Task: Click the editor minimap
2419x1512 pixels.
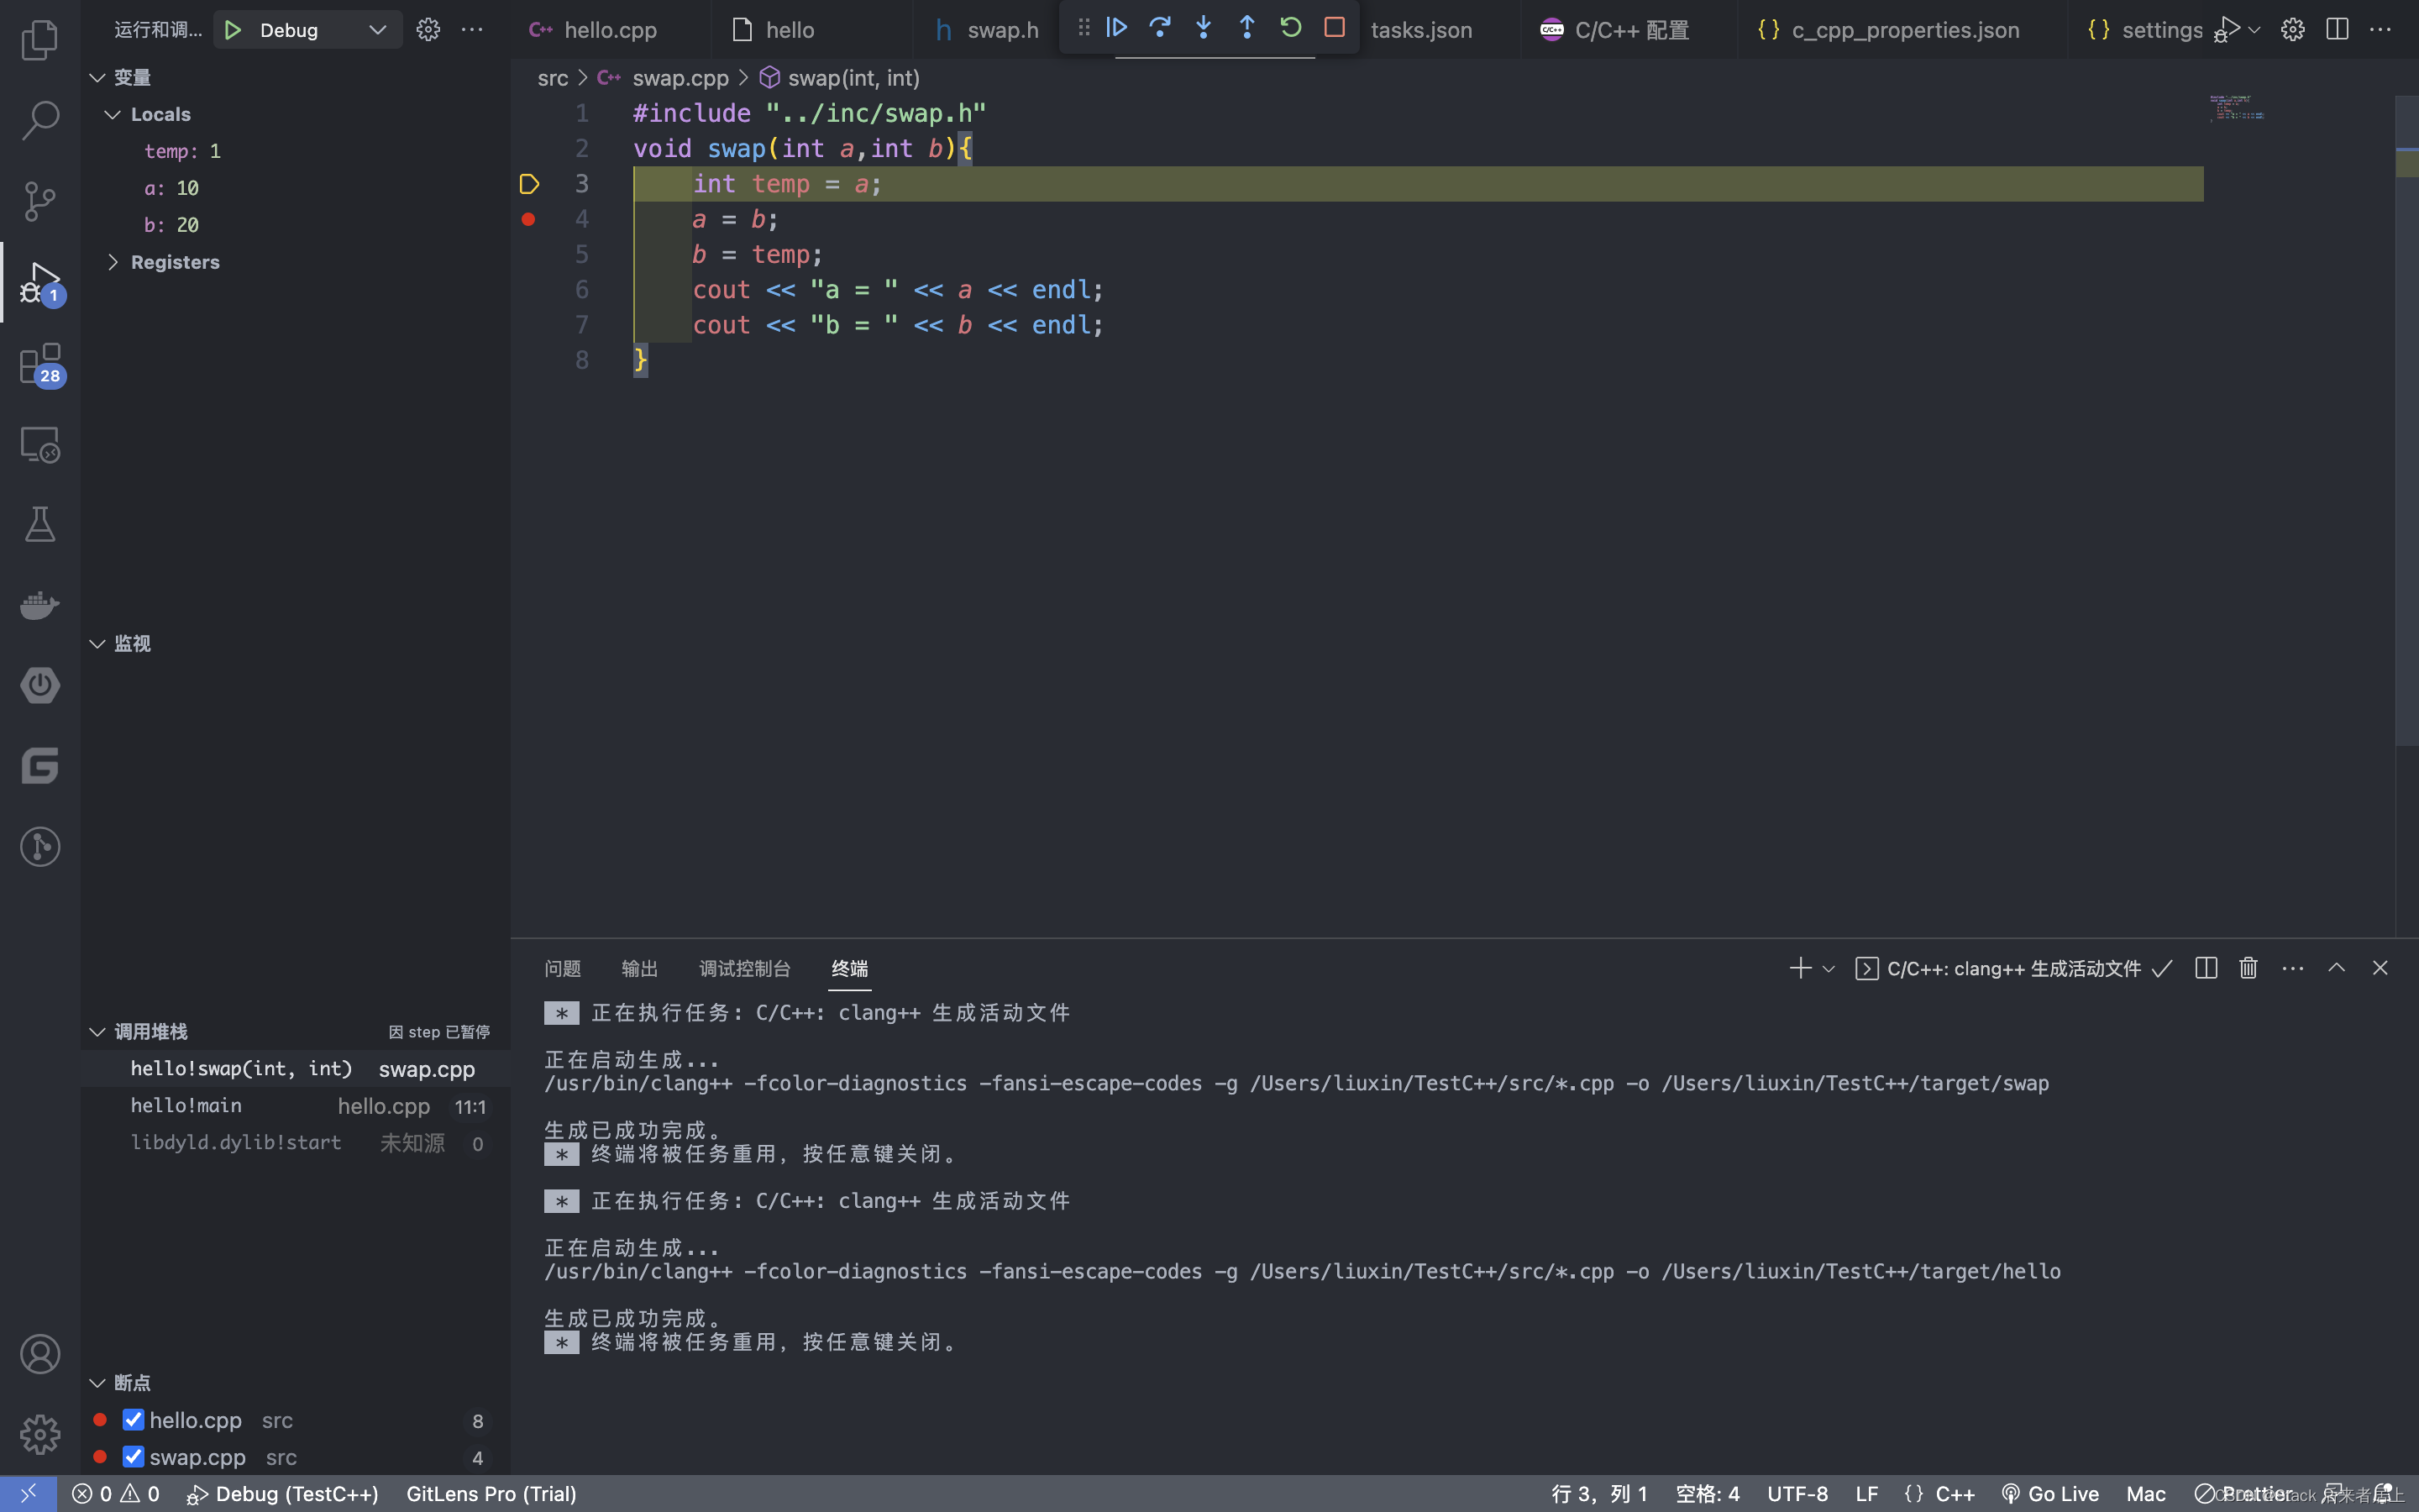Action: tap(2237, 108)
